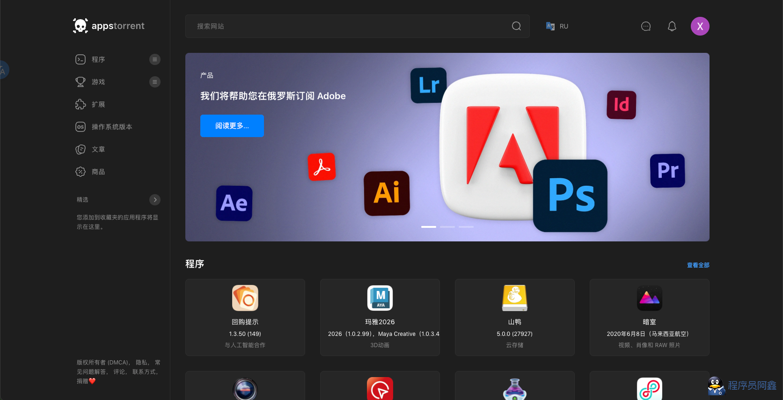
Task: Open the 扩展 section in sidebar
Action: (98, 104)
